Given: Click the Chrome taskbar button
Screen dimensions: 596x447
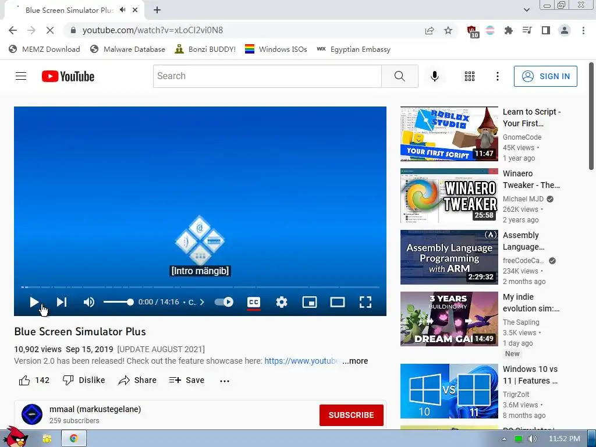Looking at the screenshot, I should [74, 438].
